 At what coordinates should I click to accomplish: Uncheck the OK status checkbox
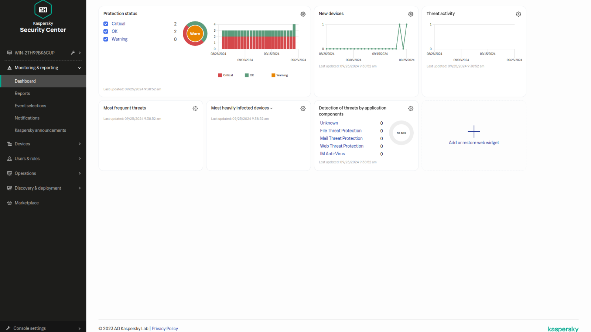[106, 31]
